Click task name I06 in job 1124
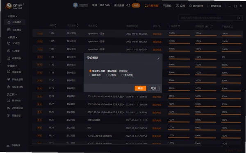Screen dimensions: 246x153 89,128
